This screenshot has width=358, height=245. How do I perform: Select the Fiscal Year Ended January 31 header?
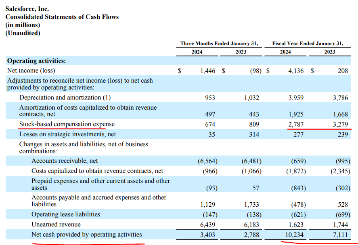coord(308,43)
